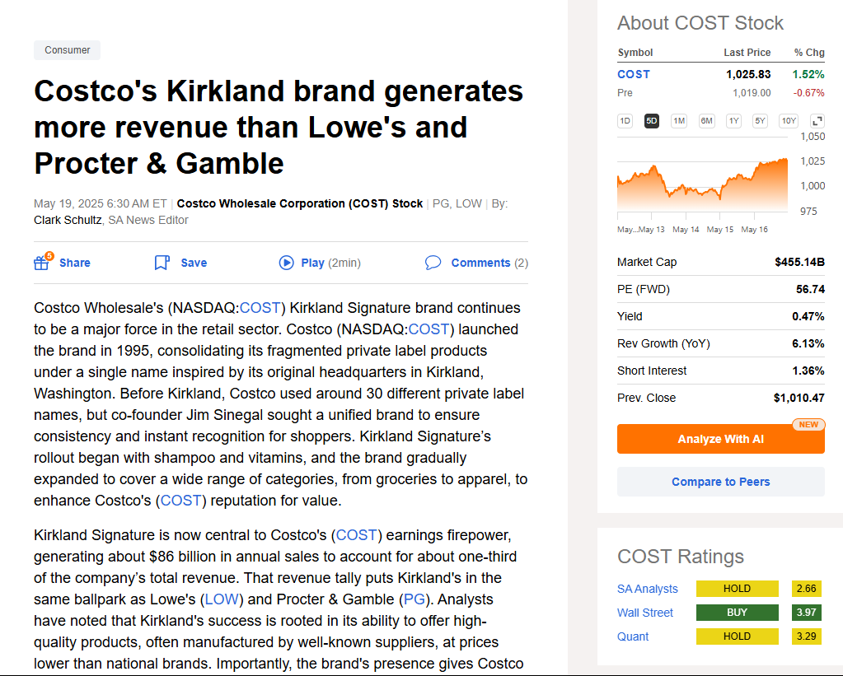The image size is (843, 676).
Task: Click the last price 1,025.83
Action: tap(748, 74)
